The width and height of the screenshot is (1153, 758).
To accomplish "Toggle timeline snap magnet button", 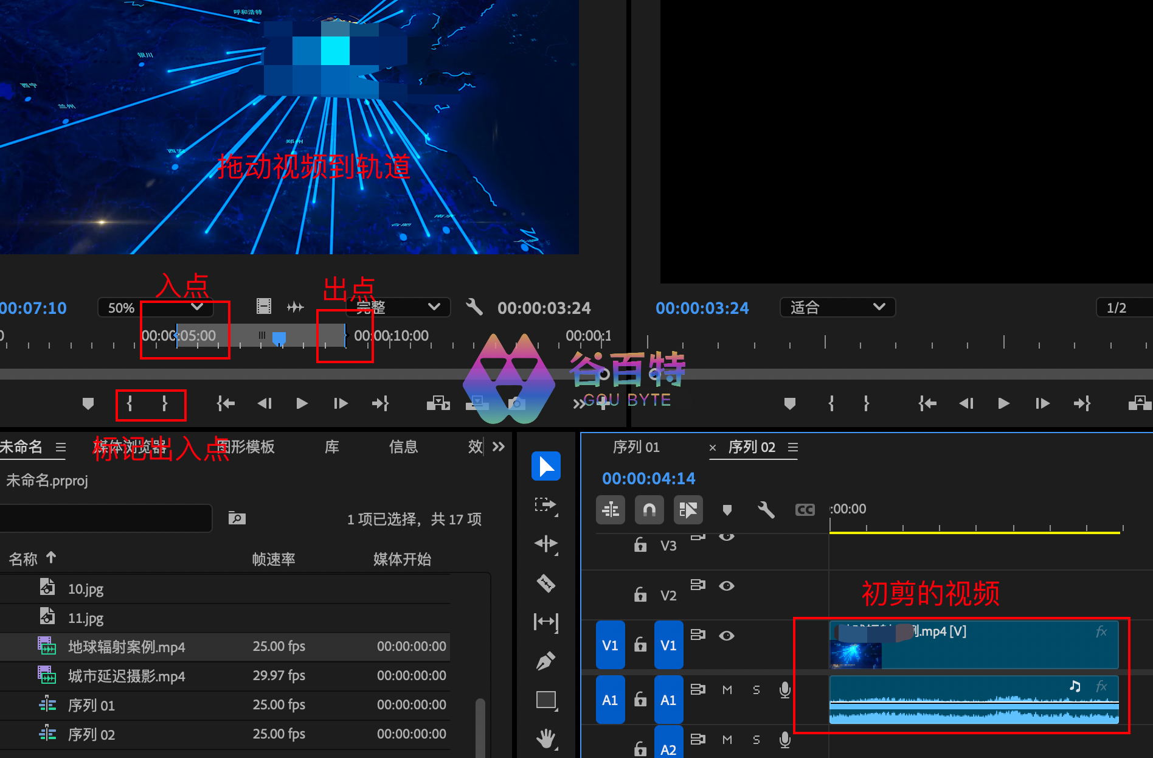I will click(x=649, y=510).
